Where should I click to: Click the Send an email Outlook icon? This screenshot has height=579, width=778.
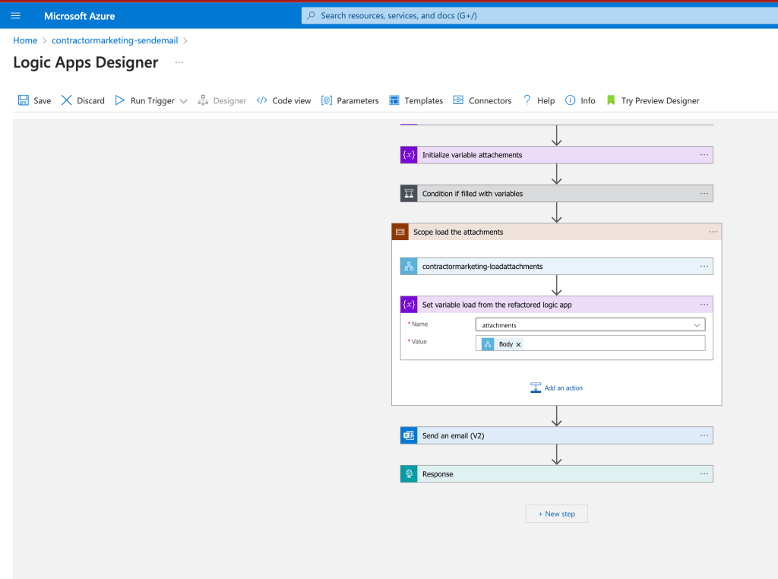click(x=409, y=435)
